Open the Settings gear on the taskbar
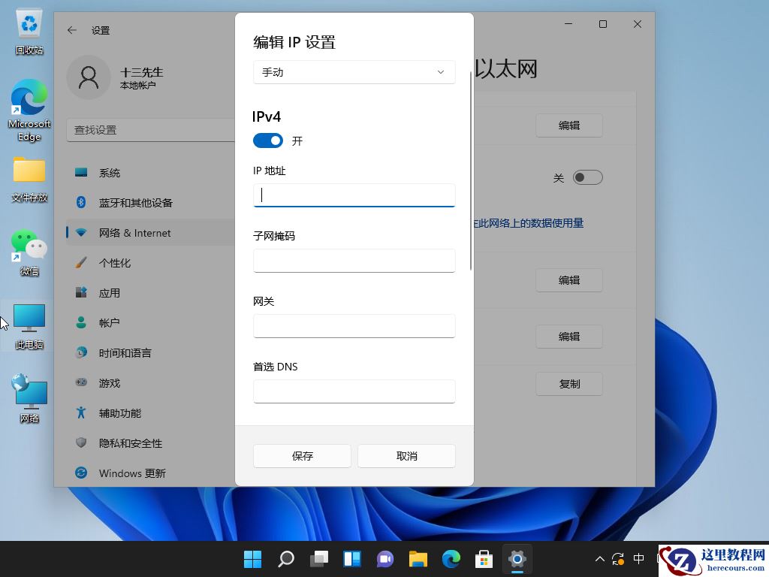The height and width of the screenshot is (577, 769). point(517,559)
